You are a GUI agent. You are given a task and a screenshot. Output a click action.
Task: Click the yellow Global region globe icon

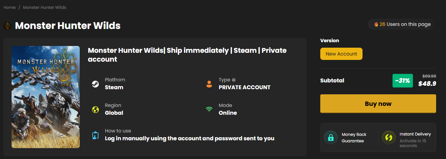pyautogui.click(x=95, y=110)
